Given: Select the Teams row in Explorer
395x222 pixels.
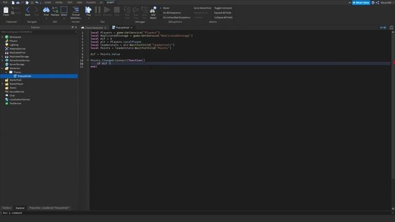Looking at the screenshot, I should [39, 88].
